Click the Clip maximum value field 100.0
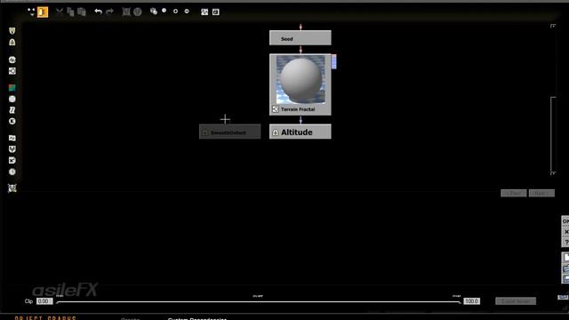 coord(471,301)
